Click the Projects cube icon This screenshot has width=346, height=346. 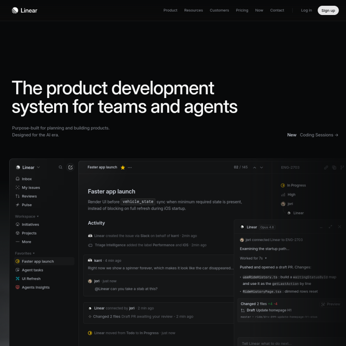click(17, 233)
